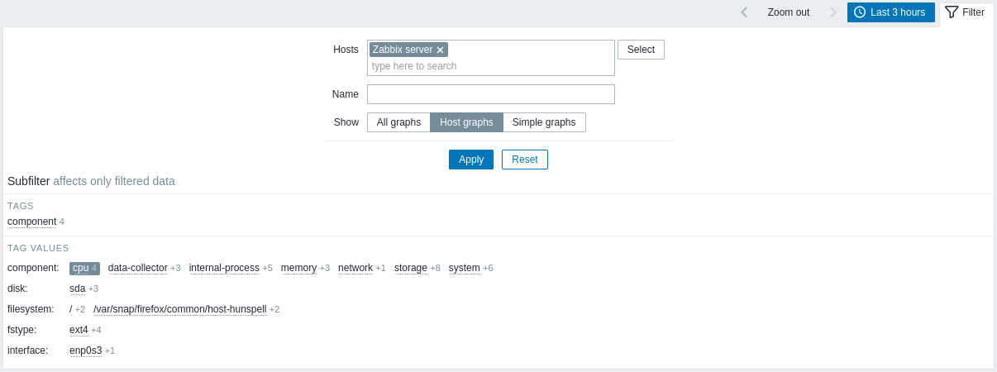Click the Select hosts button
This screenshot has height=372, width=997.
(x=641, y=50)
